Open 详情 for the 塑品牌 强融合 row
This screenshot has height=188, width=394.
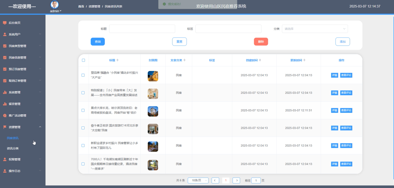point(335,75)
